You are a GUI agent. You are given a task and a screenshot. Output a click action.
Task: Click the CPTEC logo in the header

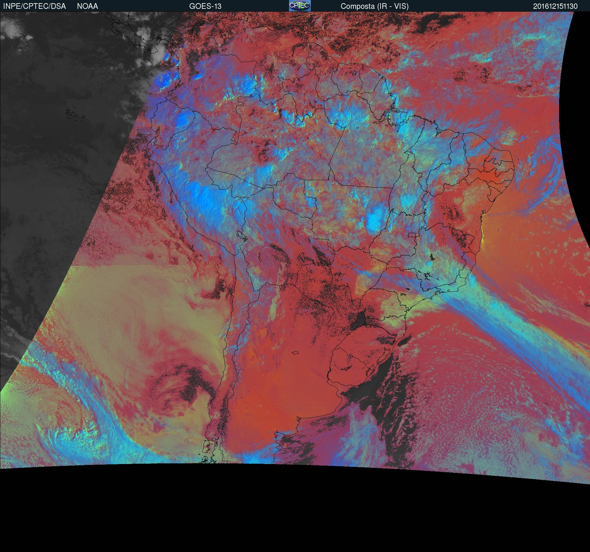299,6
